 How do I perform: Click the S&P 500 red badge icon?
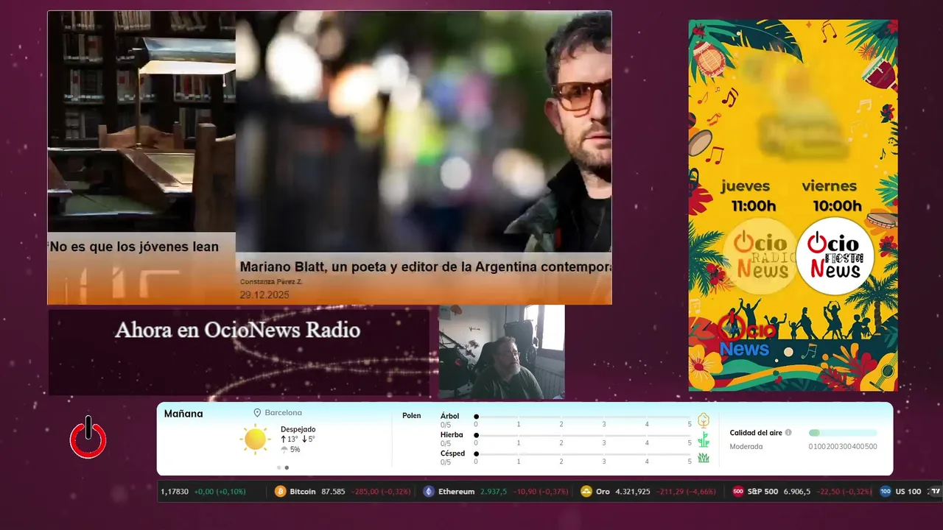(x=738, y=492)
